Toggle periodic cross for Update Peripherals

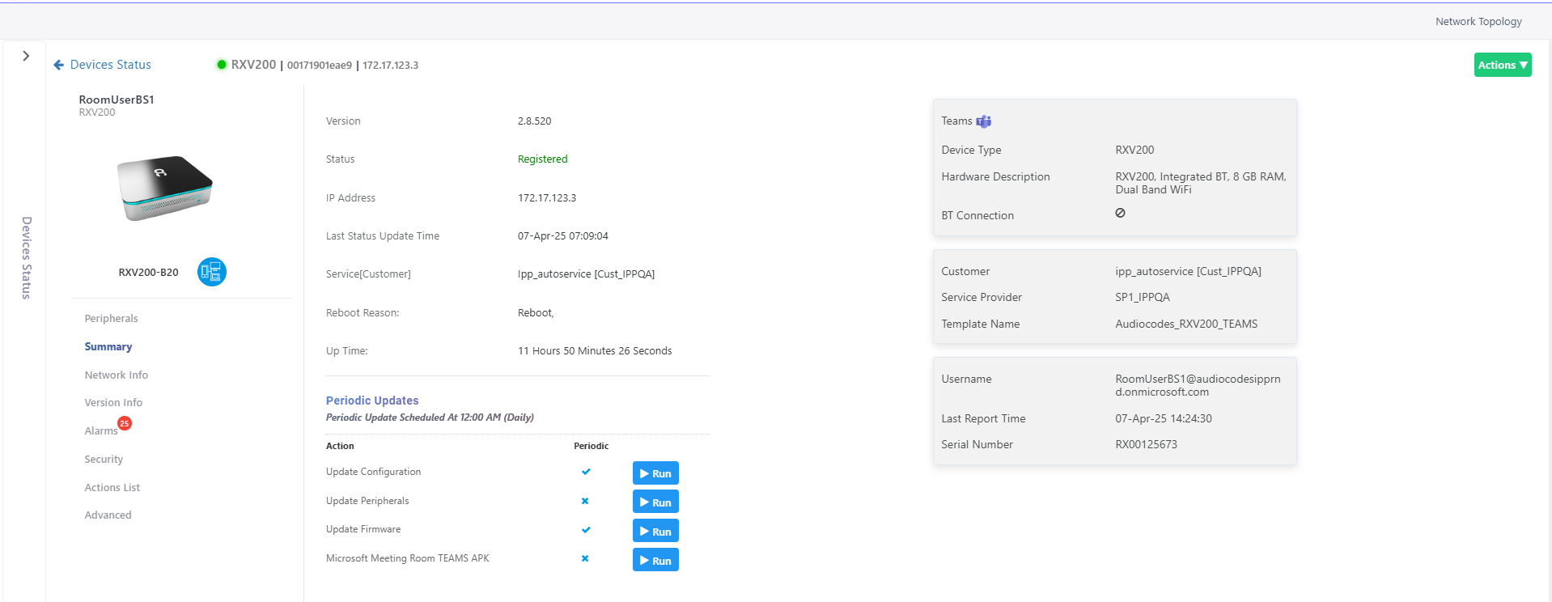585,501
